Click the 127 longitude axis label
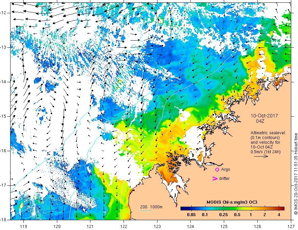The height and width of the screenshot is (230, 298). point(291,226)
